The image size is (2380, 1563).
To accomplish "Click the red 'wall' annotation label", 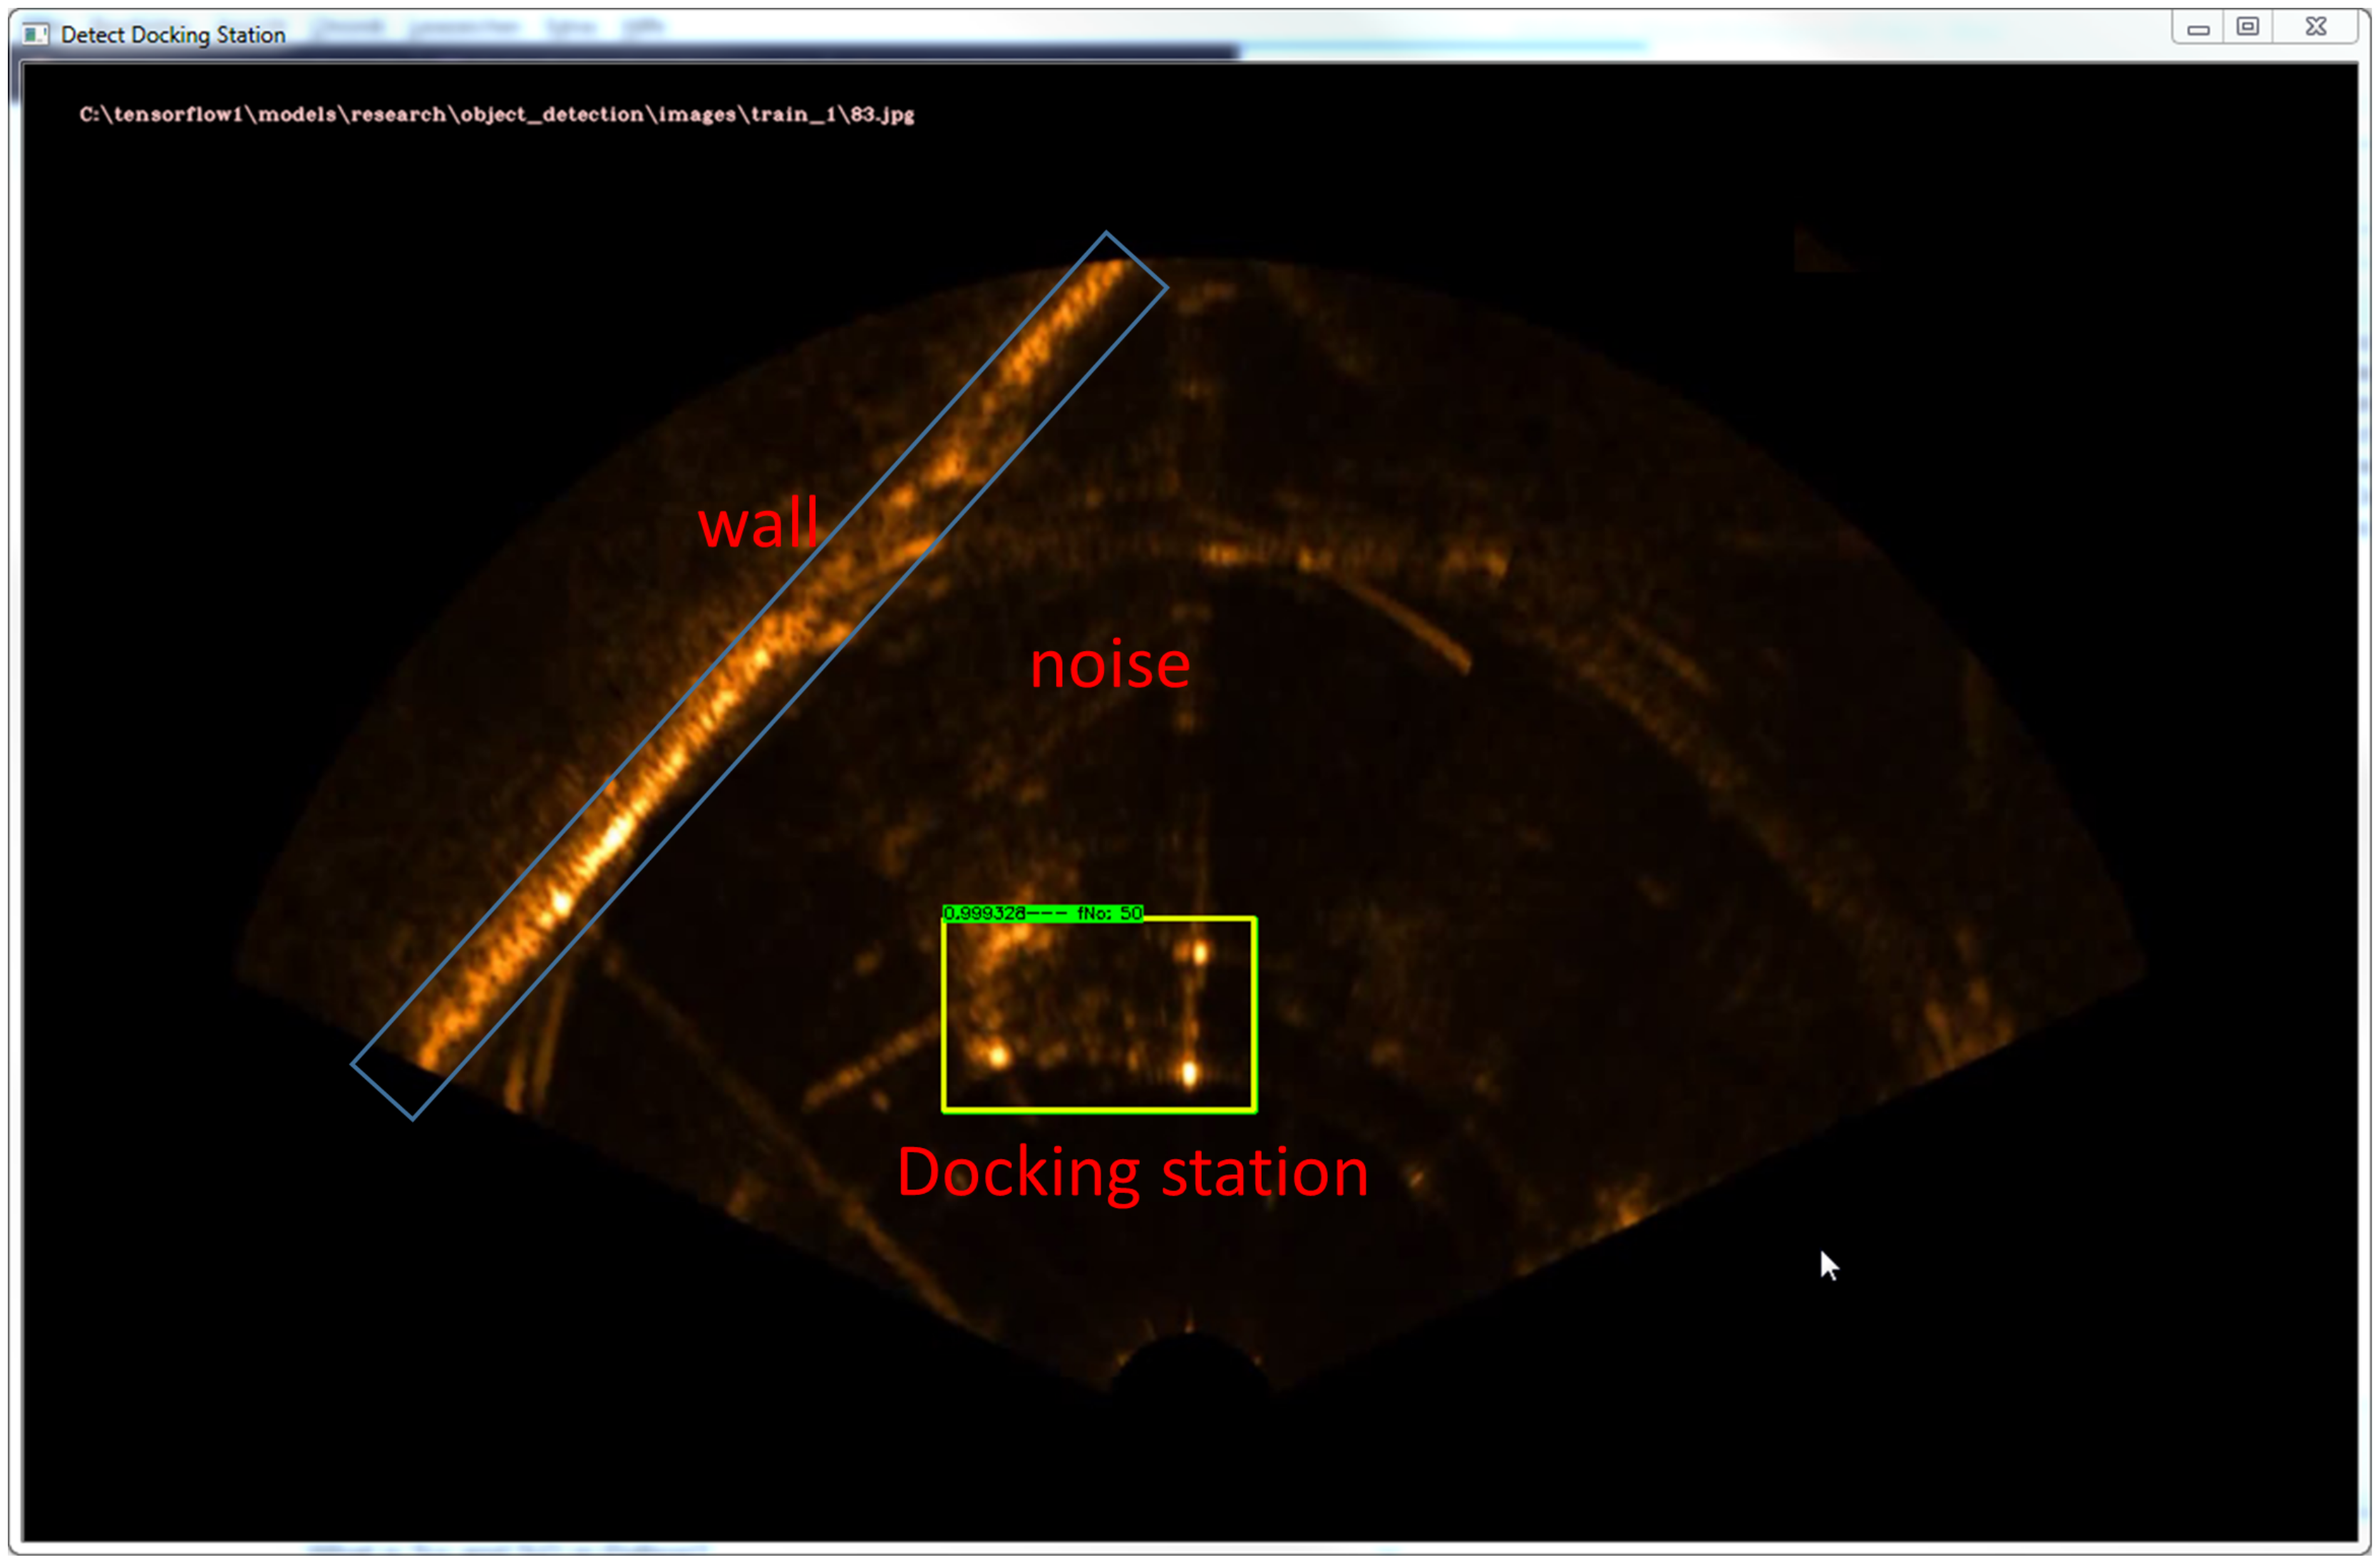I will (758, 523).
